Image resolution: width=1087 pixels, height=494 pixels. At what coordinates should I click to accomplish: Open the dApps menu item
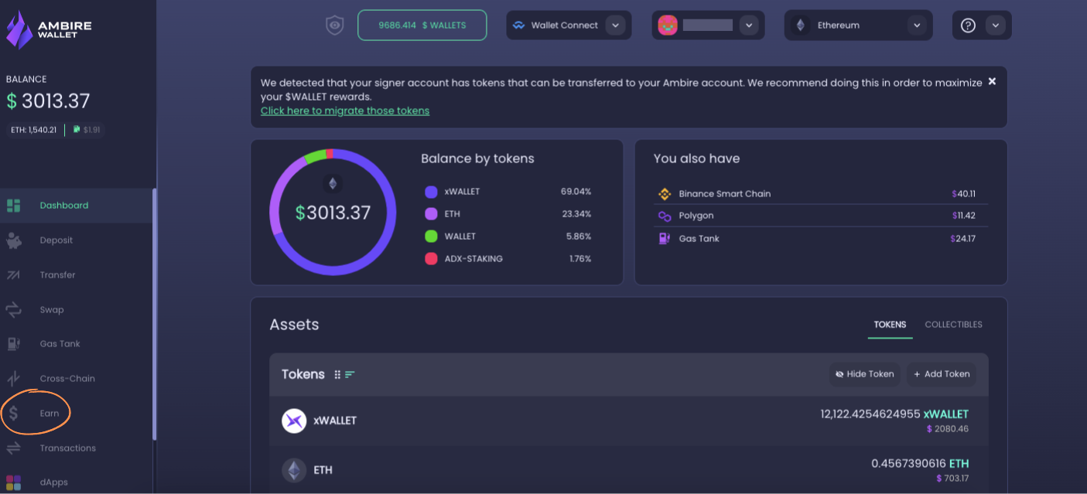(x=77, y=482)
